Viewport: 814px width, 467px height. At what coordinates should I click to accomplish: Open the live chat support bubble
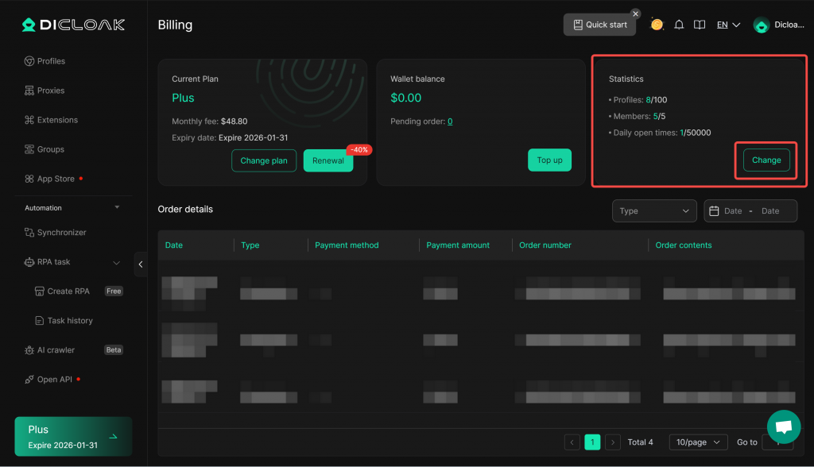pos(783,426)
